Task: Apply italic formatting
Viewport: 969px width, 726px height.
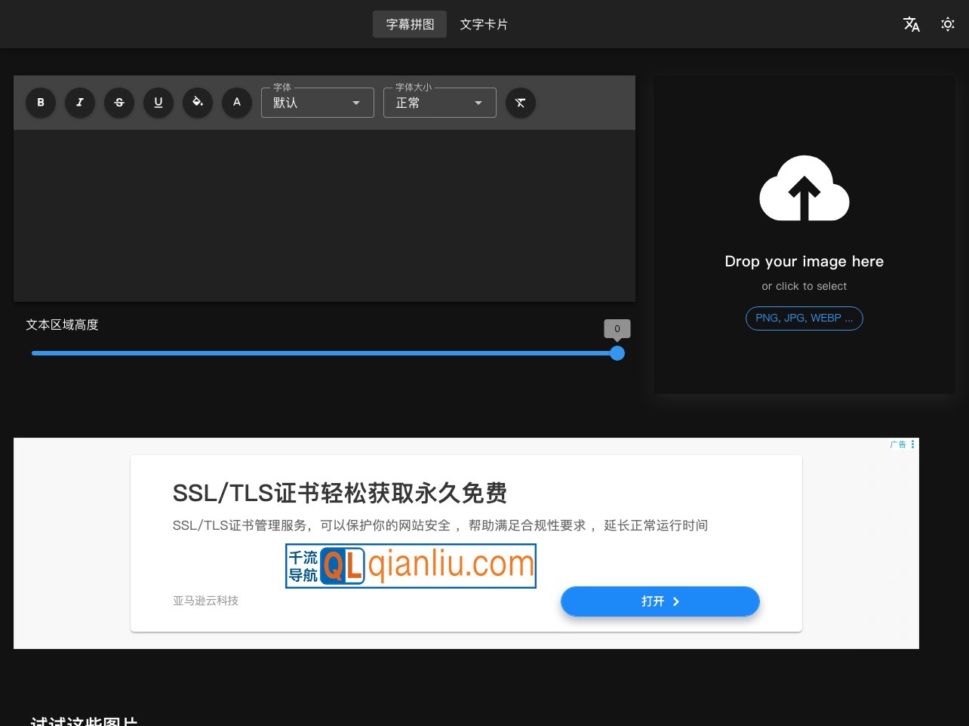Action: point(80,103)
